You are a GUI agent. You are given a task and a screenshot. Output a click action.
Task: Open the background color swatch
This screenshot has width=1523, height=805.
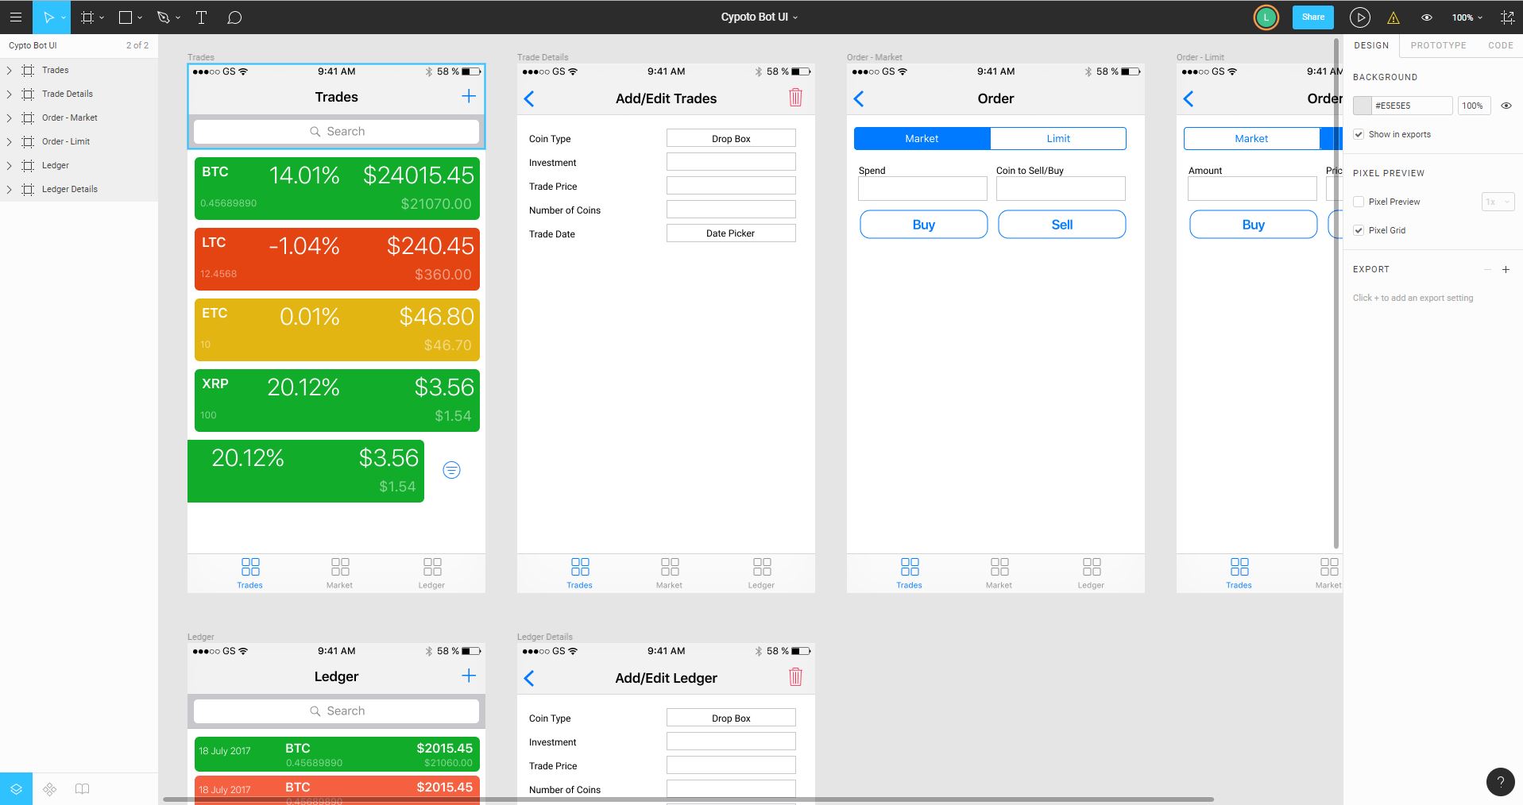1361,105
